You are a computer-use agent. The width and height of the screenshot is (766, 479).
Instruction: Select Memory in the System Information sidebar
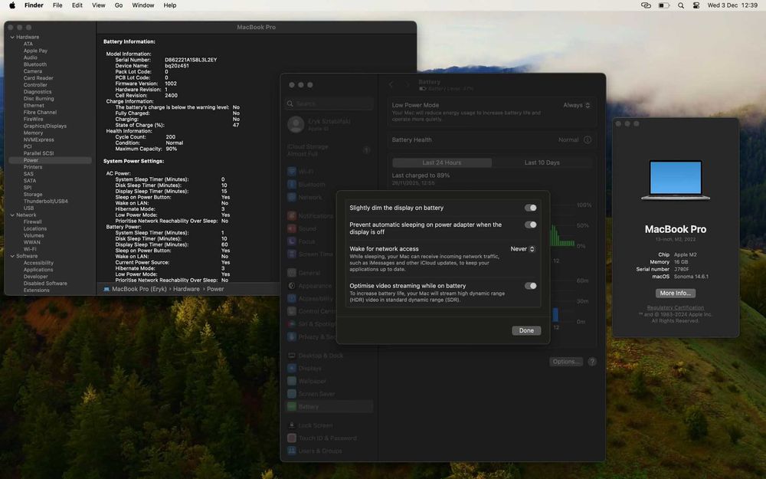33,133
